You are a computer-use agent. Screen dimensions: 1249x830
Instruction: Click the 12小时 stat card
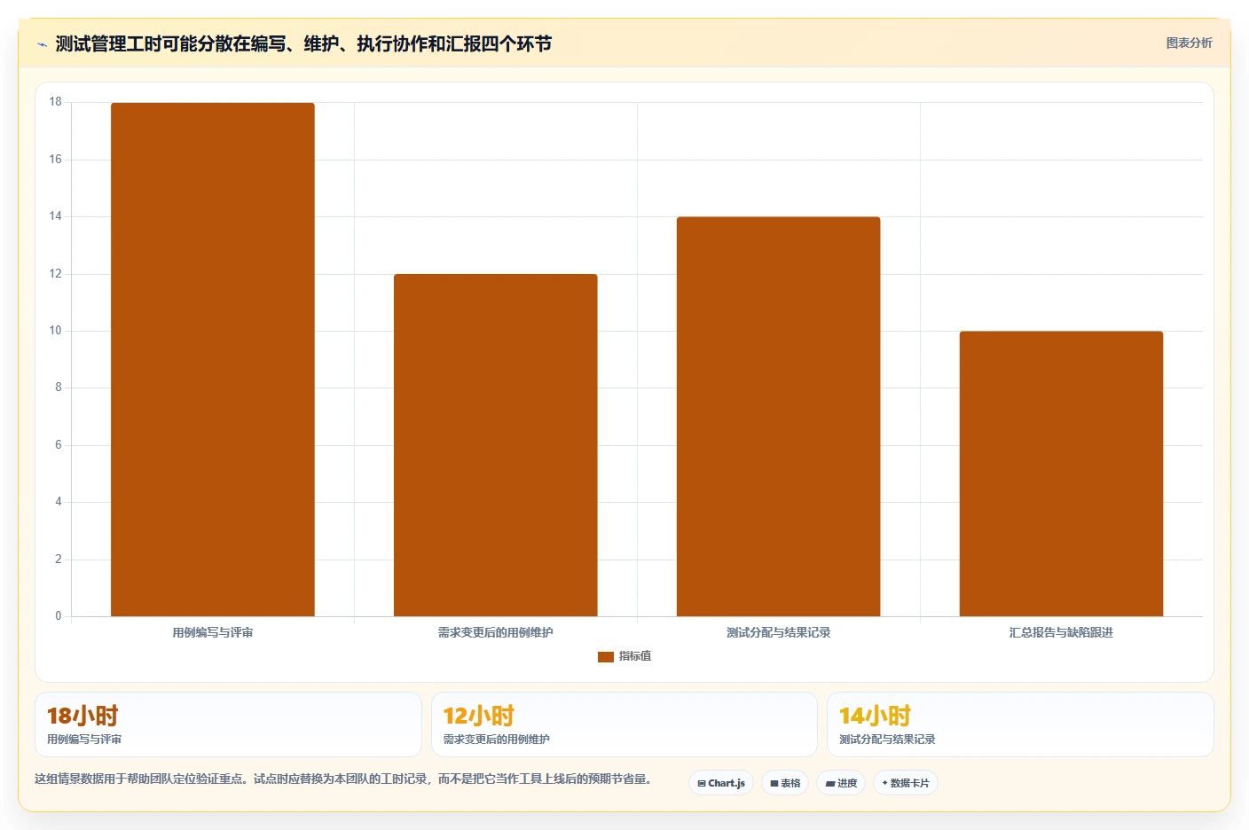tap(624, 724)
